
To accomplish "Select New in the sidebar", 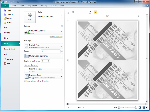I will click(6, 38).
